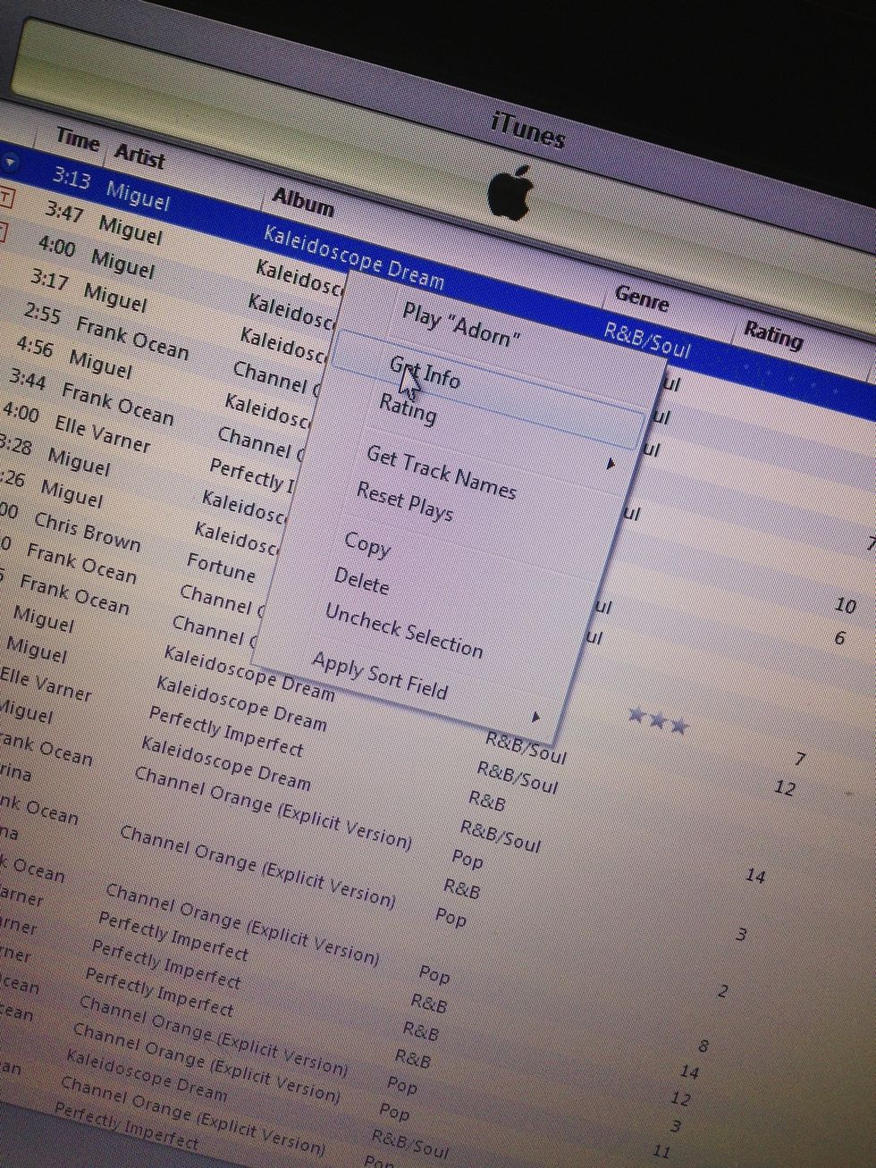Image resolution: width=876 pixels, height=1168 pixels.
Task: Select the track with time 2:55
Action: point(42,313)
